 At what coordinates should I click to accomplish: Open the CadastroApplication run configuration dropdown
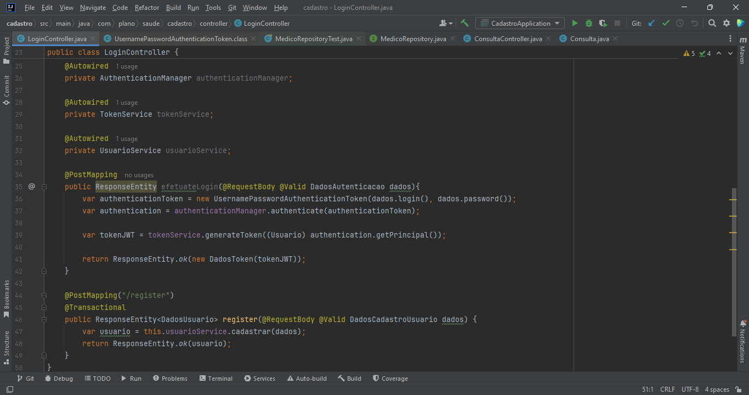click(x=520, y=23)
